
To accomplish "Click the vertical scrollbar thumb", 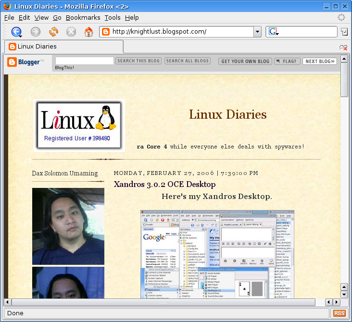I will pyautogui.click(x=344, y=80).
